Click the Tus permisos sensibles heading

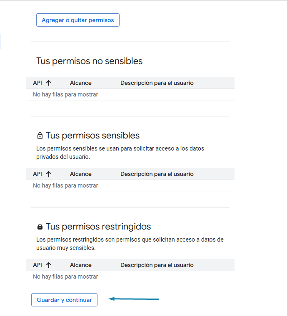click(x=92, y=136)
